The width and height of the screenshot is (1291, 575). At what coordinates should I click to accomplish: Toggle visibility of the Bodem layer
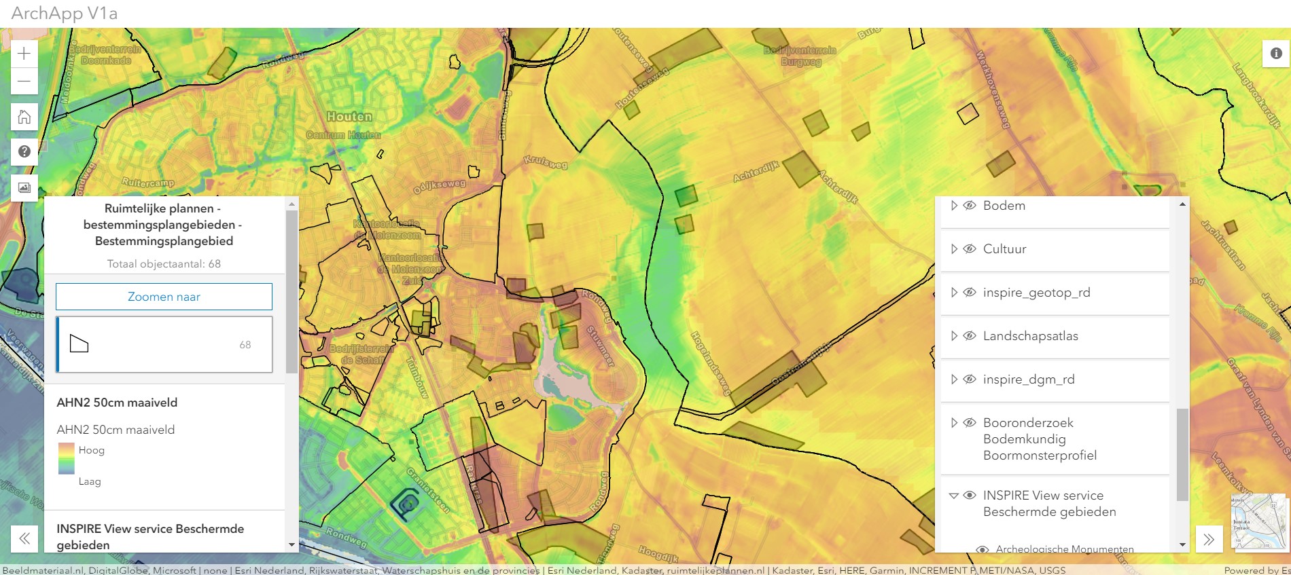970,206
